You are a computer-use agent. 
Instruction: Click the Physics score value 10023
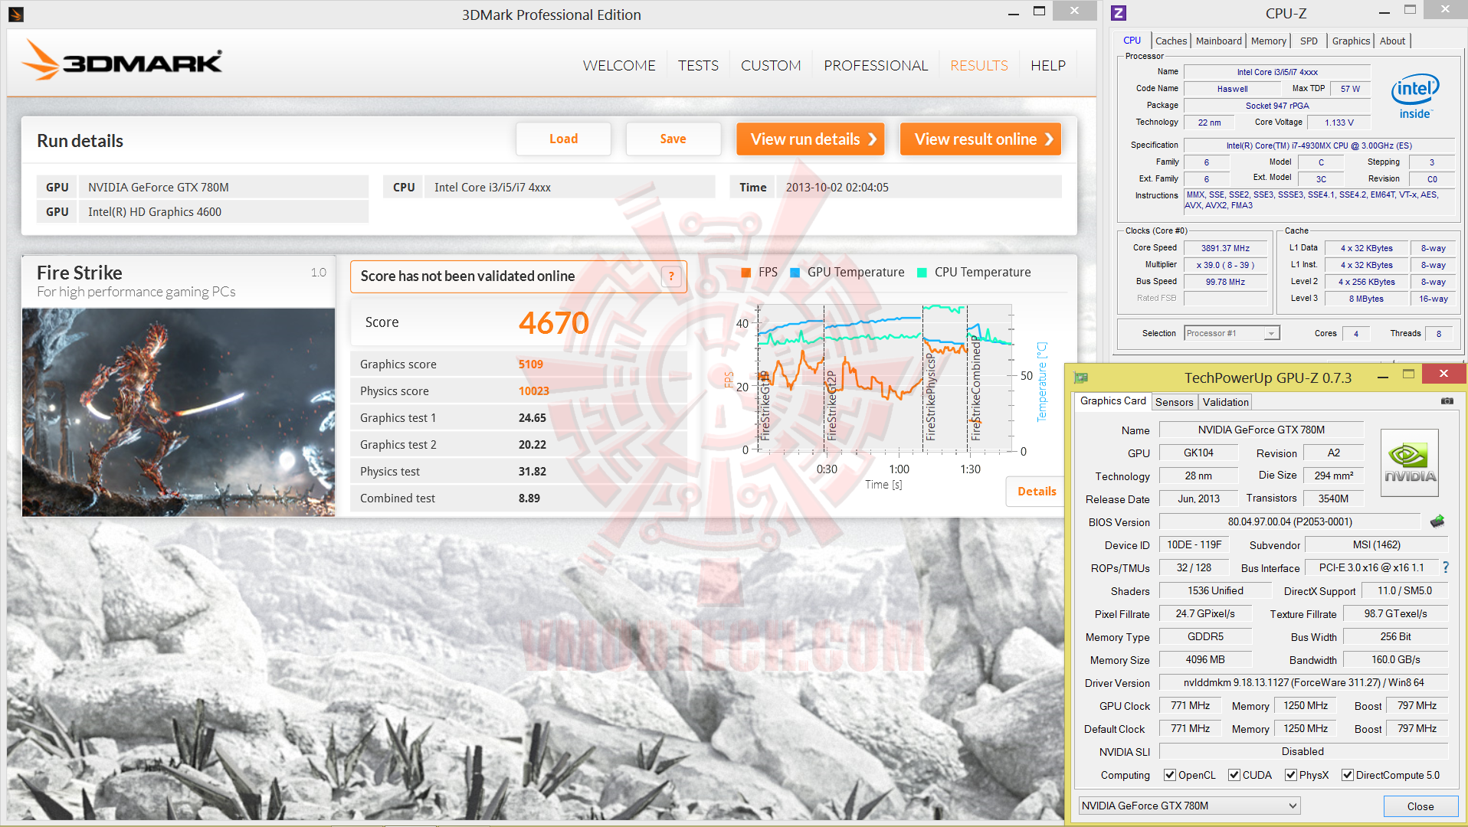click(x=534, y=391)
